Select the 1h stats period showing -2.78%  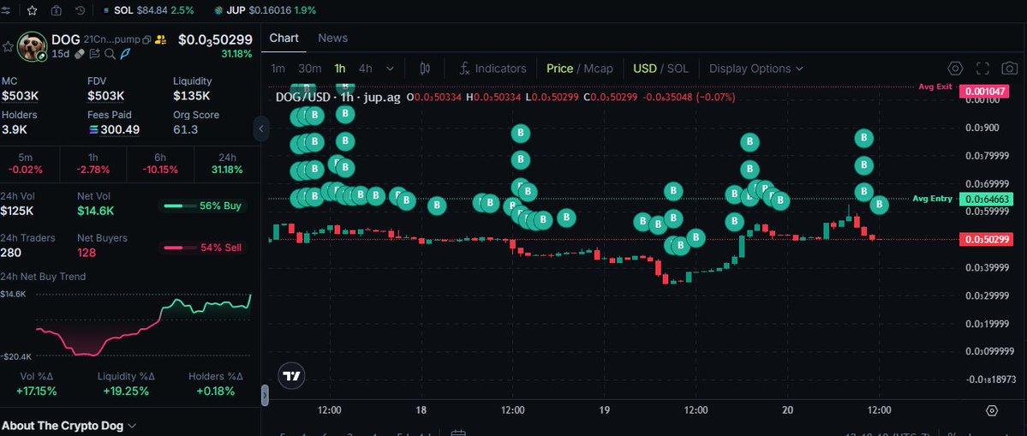click(93, 164)
